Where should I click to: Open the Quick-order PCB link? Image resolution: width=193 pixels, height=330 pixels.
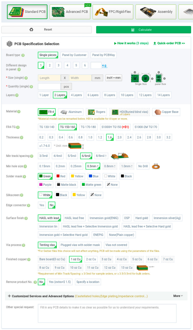click(x=169, y=43)
